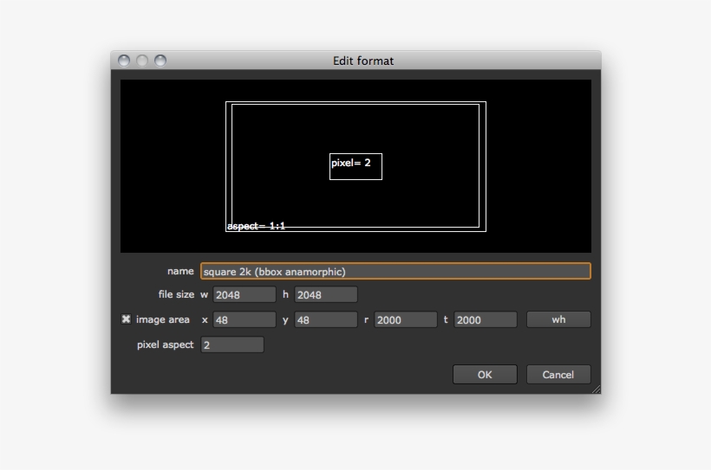Close the Edit format window

click(124, 61)
